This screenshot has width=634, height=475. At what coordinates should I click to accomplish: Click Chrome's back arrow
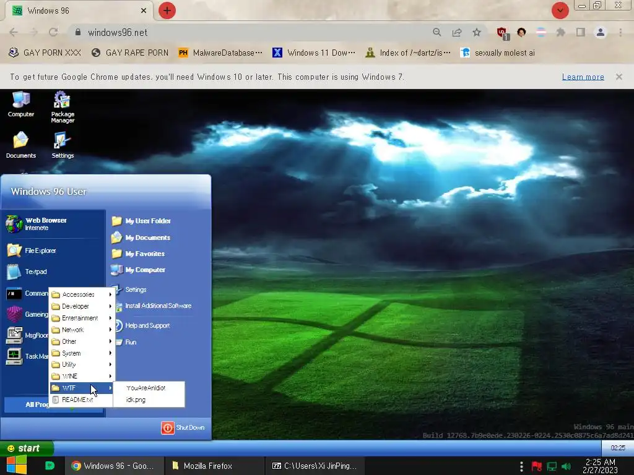(14, 32)
